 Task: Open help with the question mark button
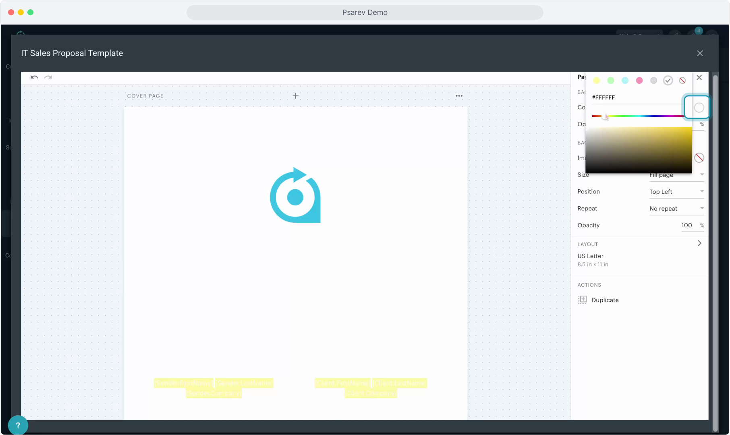pyautogui.click(x=18, y=425)
